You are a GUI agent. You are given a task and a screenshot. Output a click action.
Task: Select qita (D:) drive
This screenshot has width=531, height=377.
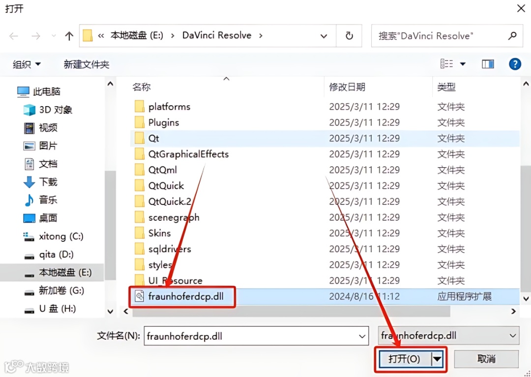[x=48, y=254]
